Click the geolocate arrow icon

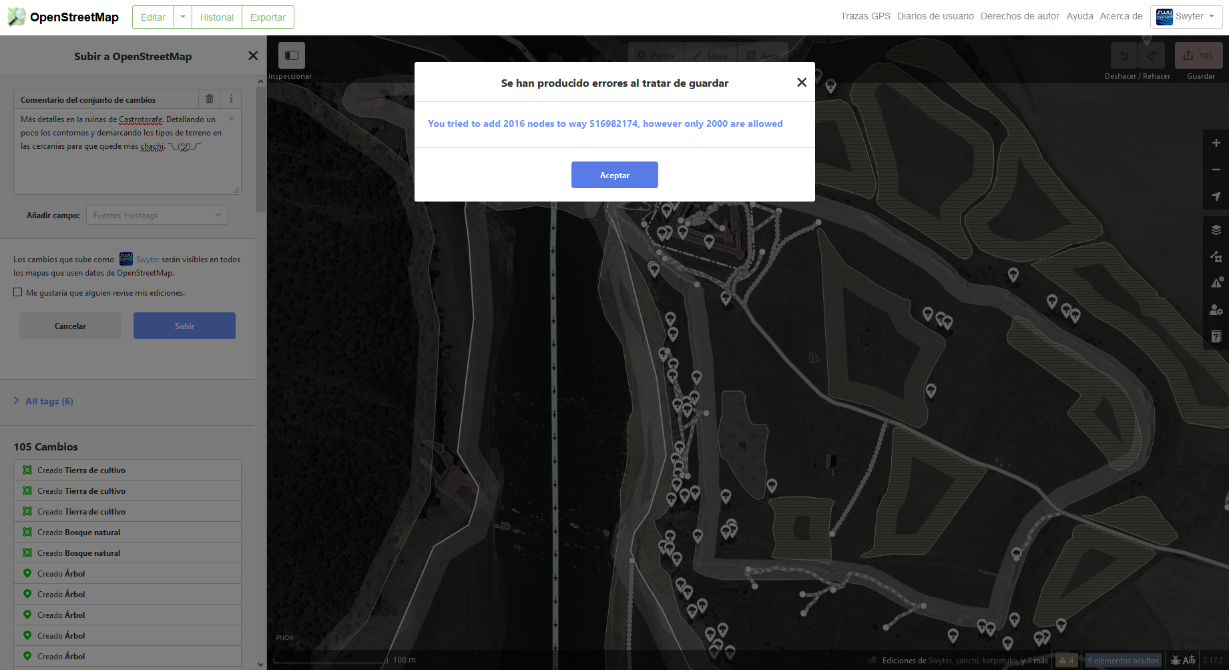[x=1216, y=196]
